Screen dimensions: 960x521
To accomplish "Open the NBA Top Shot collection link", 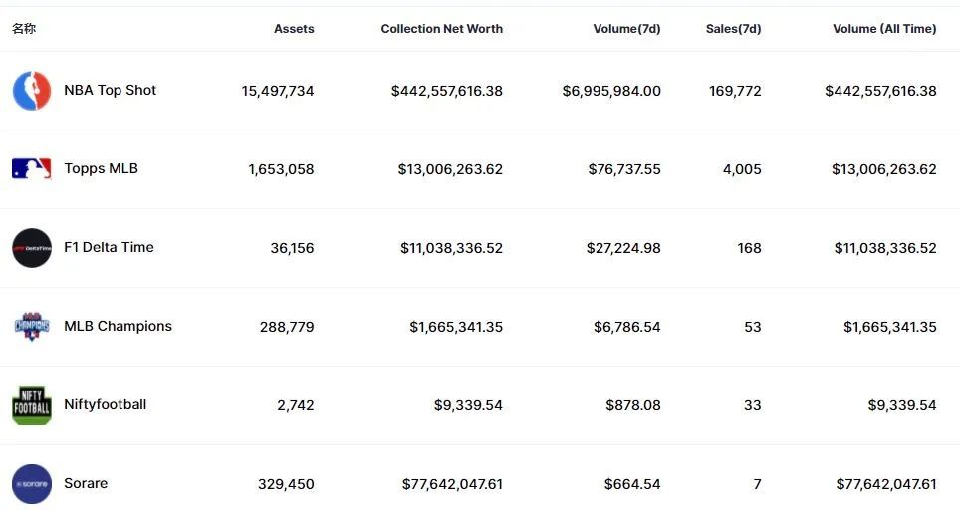I will coord(111,90).
